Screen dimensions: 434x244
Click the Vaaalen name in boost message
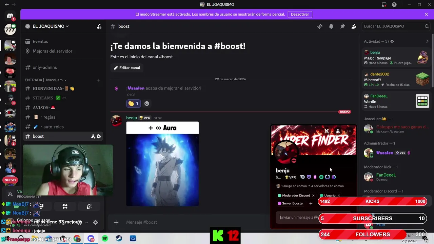click(136, 88)
